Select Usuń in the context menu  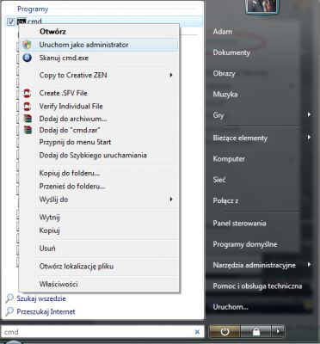[x=100, y=249]
